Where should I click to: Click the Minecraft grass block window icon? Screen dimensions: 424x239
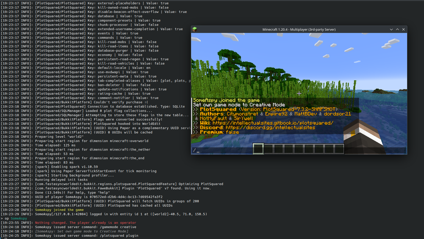195,29
